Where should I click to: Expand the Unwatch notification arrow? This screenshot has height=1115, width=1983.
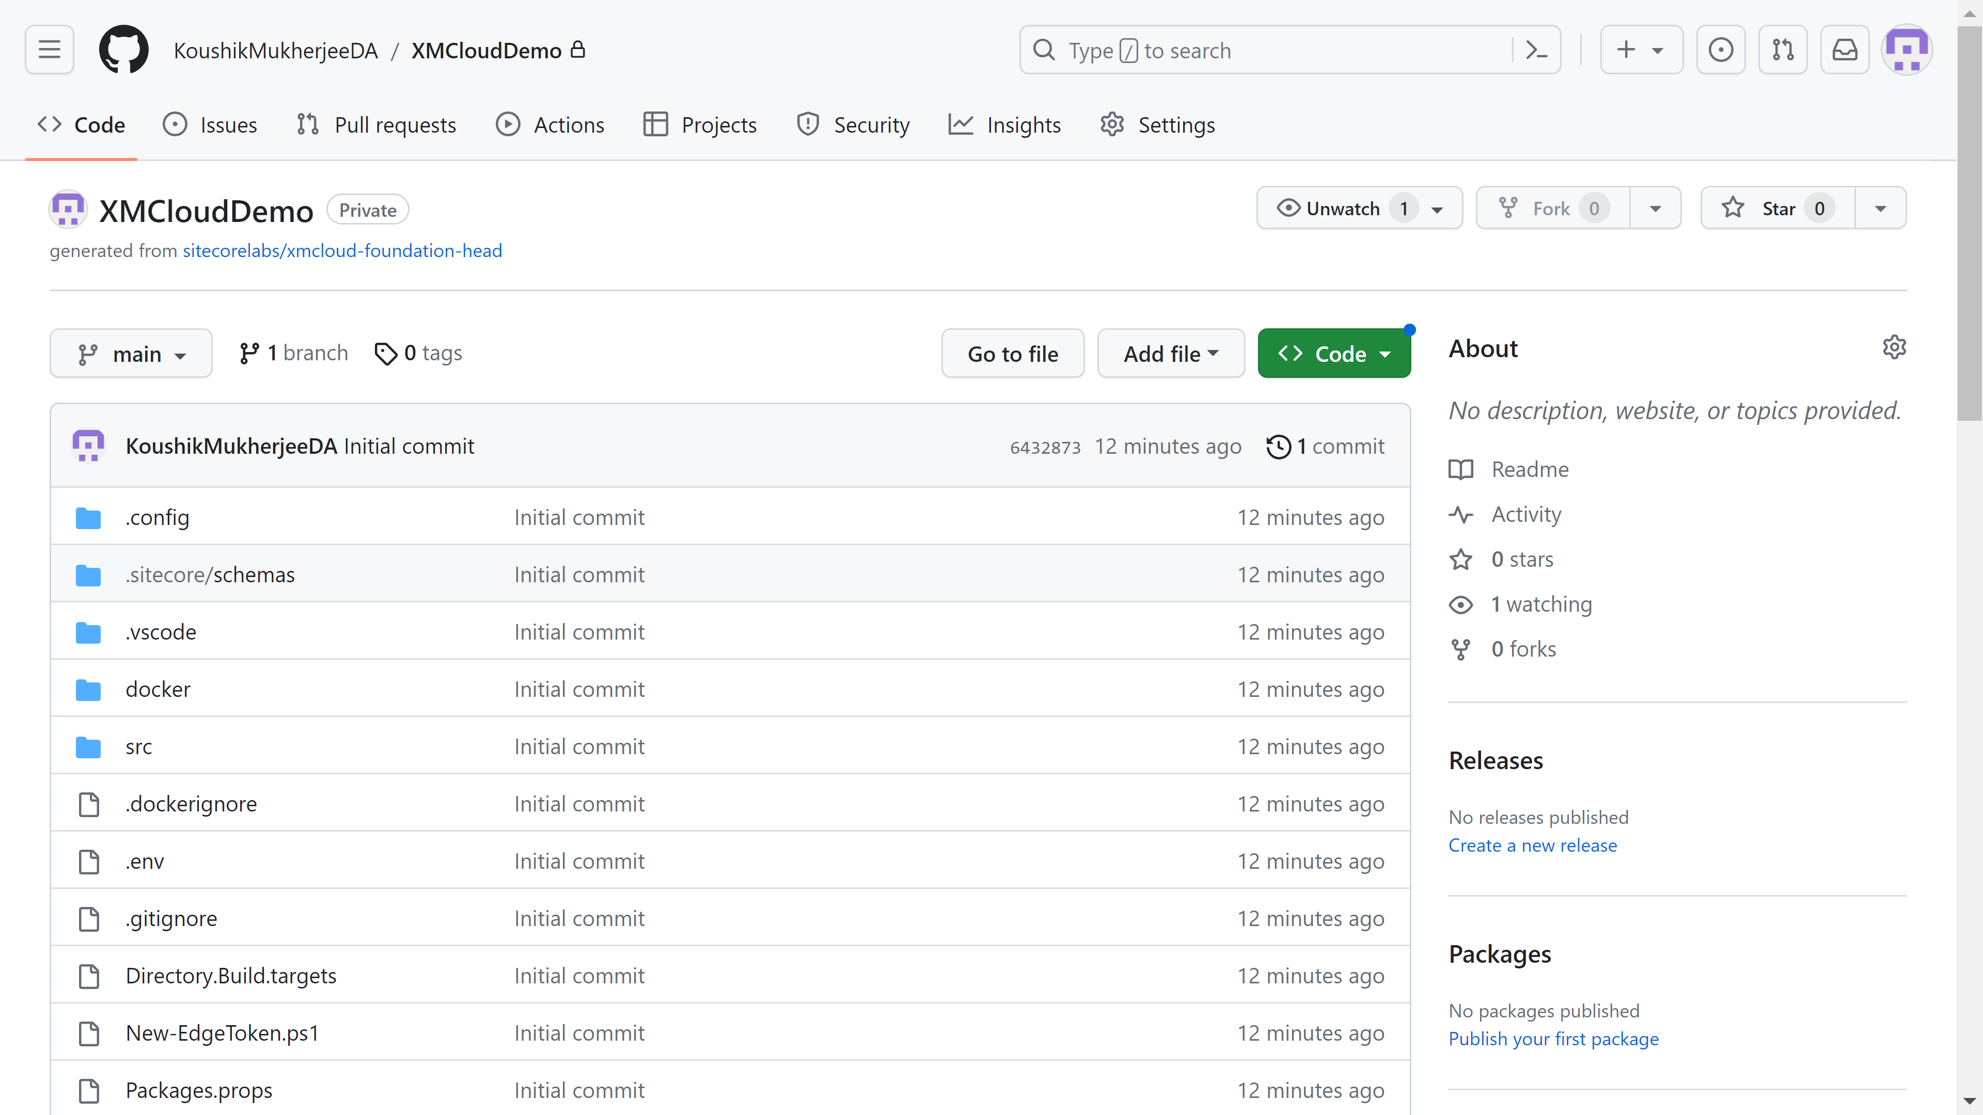[1437, 209]
